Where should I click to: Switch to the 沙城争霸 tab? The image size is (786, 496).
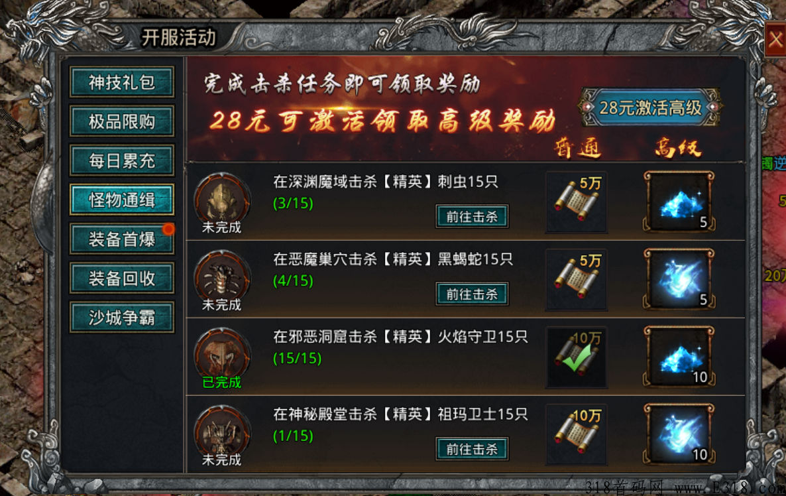(122, 318)
